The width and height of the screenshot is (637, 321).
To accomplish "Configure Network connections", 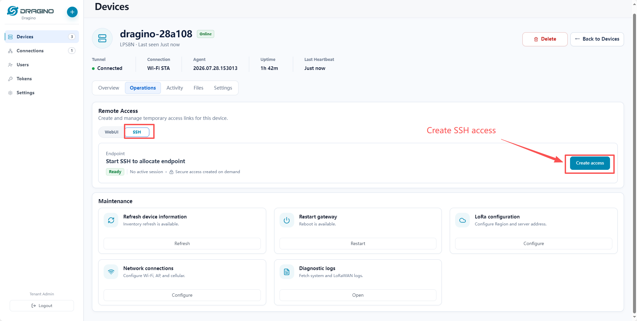I will (x=182, y=295).
